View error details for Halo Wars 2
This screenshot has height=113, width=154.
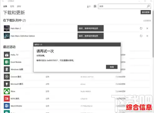[x=90, y=28]
